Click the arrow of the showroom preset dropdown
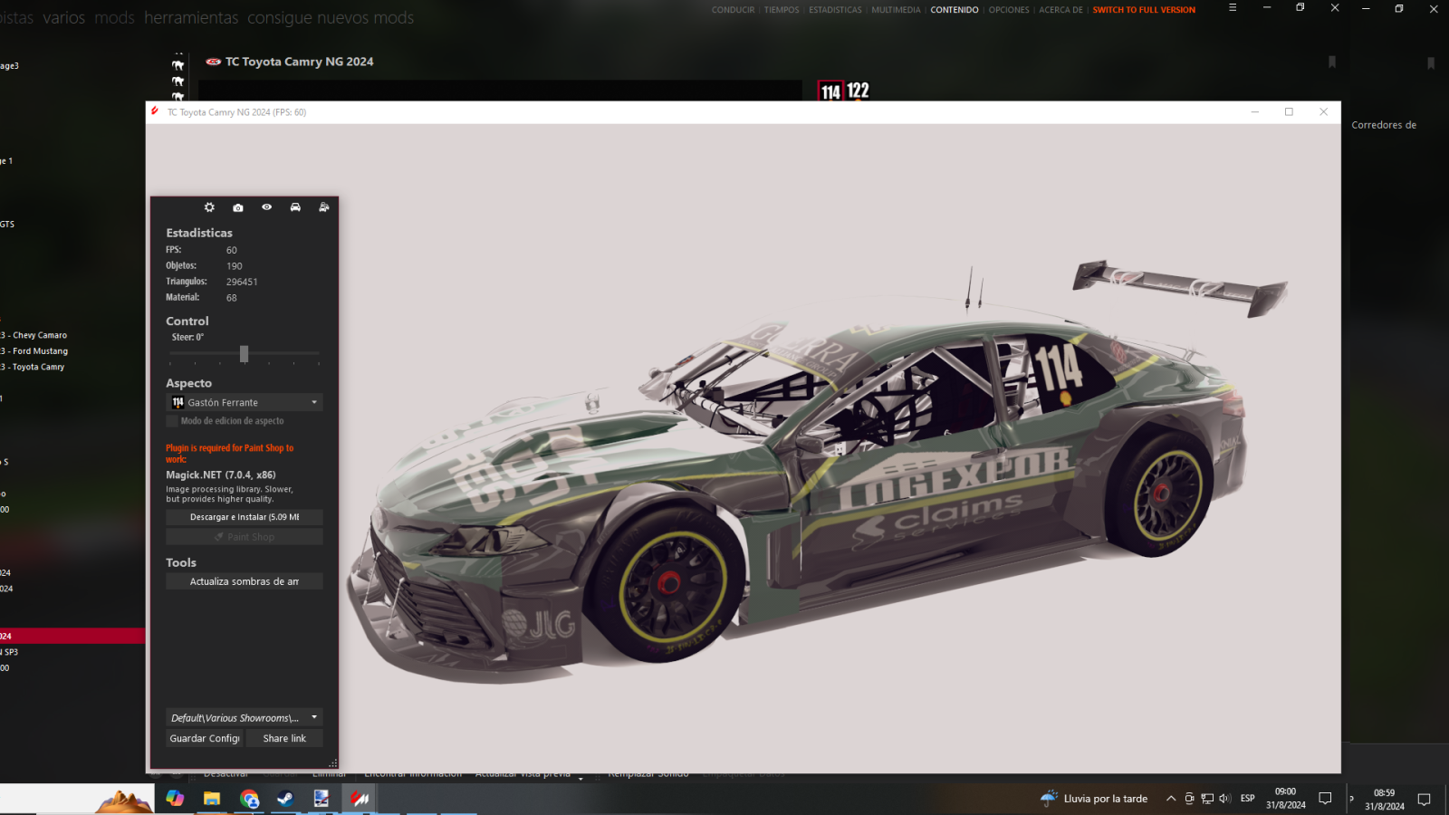The width and height of the screenshot is (1449, 815). tap(314, 717)
